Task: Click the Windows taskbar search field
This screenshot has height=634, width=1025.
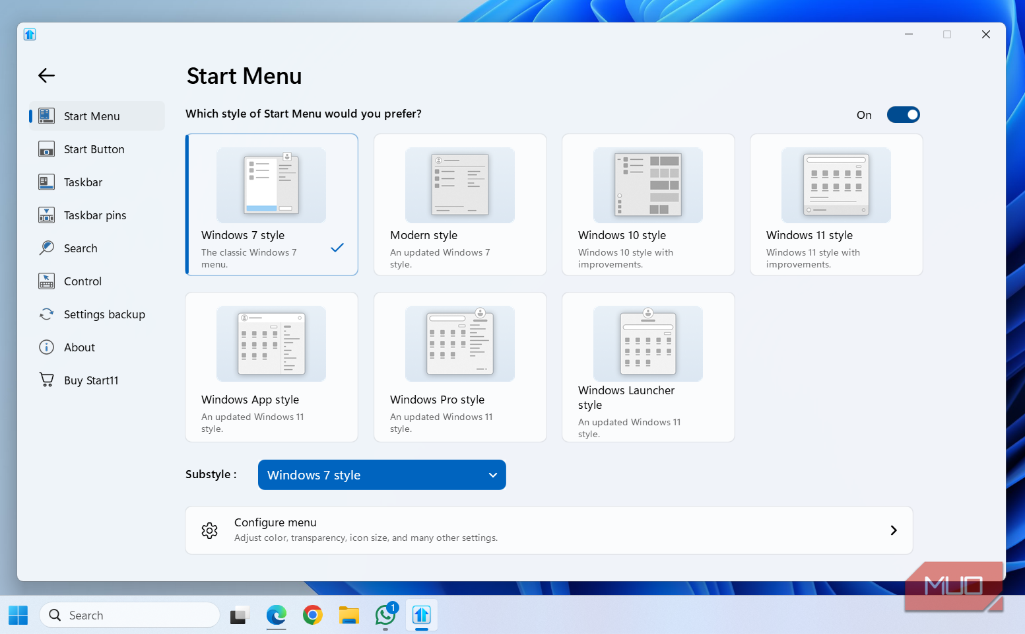Action: [129, 615]
